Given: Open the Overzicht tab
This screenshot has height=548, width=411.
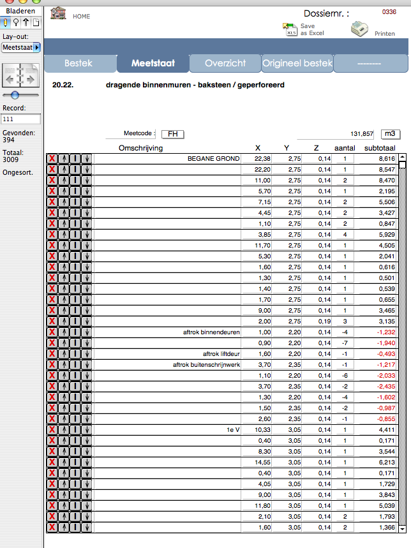Looking at the screenshot, I should click(x=226, y=64).
